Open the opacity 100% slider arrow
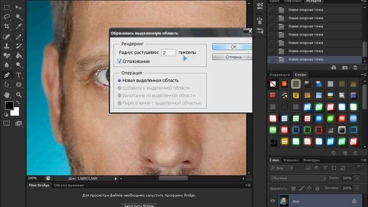 (357, 178)
